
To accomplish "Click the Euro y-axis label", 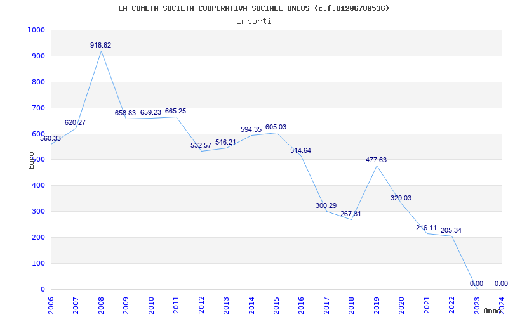I will (x=31, y=160).
